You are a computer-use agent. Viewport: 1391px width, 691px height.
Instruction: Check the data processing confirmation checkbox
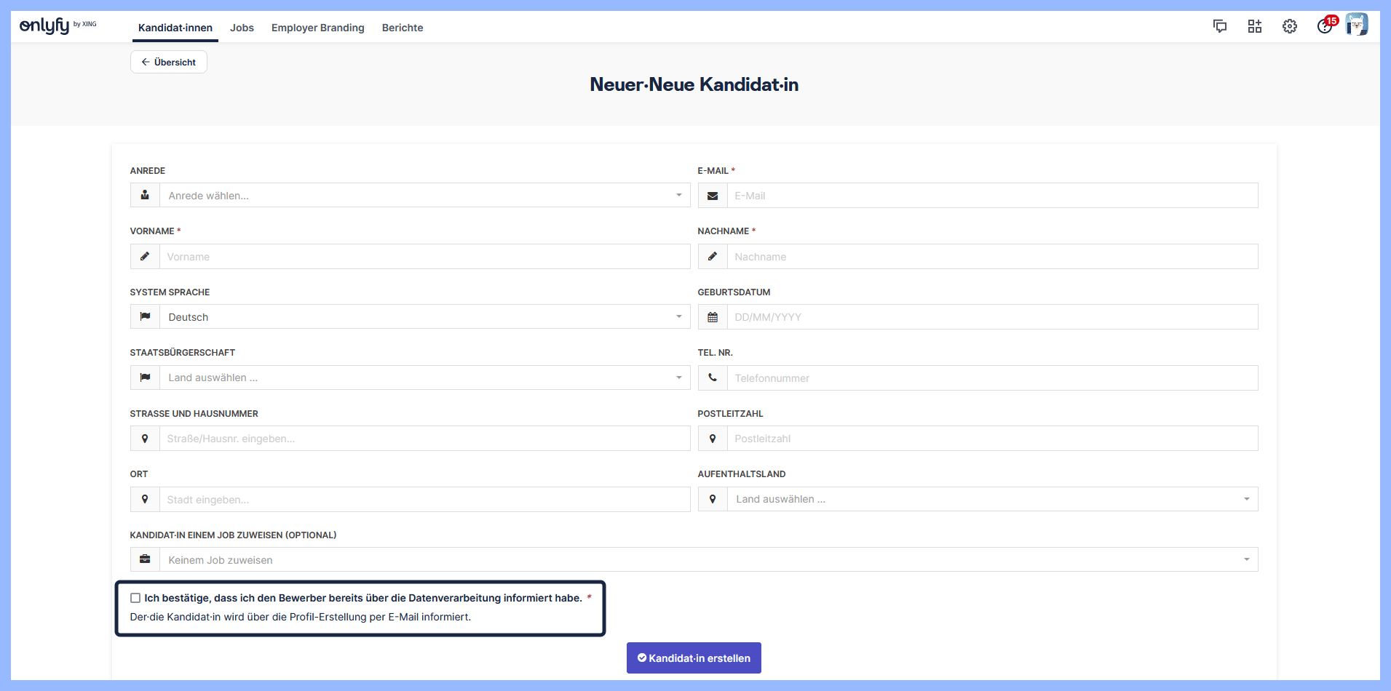(x=135, y=598)
